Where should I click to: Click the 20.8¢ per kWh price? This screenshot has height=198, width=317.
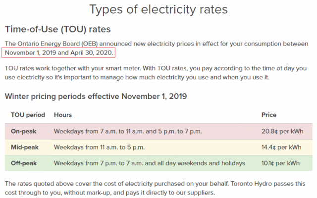(282, 131)
